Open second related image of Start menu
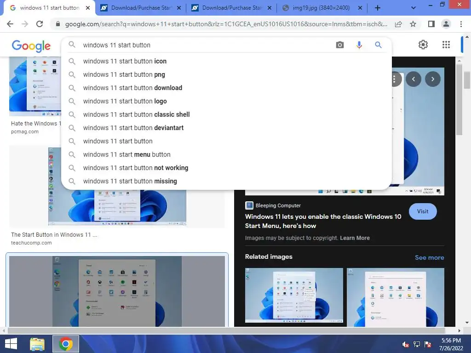 pyautogui.click(x=395, y=297)
